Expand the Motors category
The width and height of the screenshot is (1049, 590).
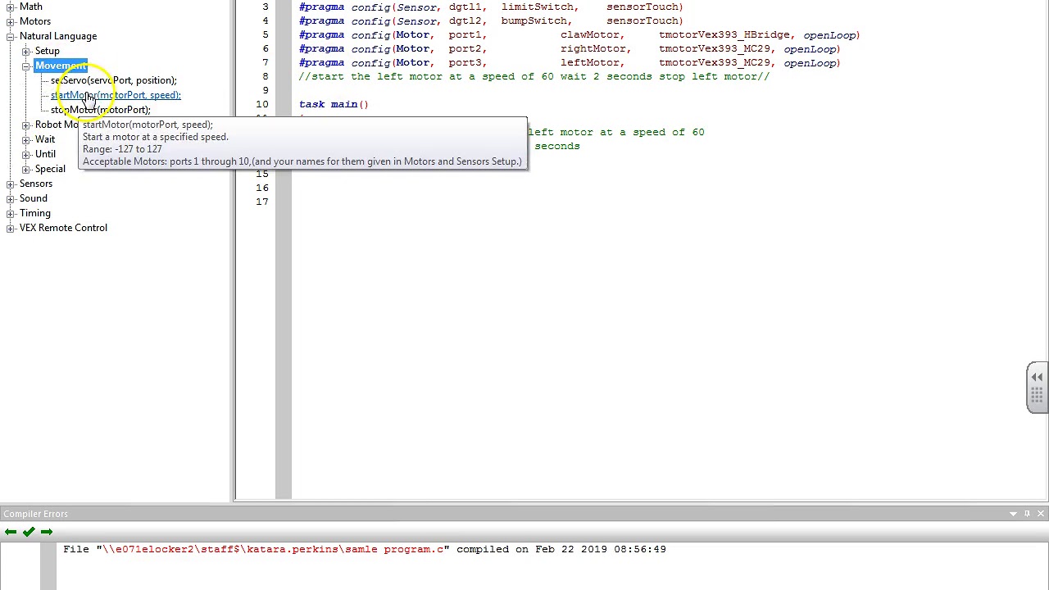coord(11,21)
